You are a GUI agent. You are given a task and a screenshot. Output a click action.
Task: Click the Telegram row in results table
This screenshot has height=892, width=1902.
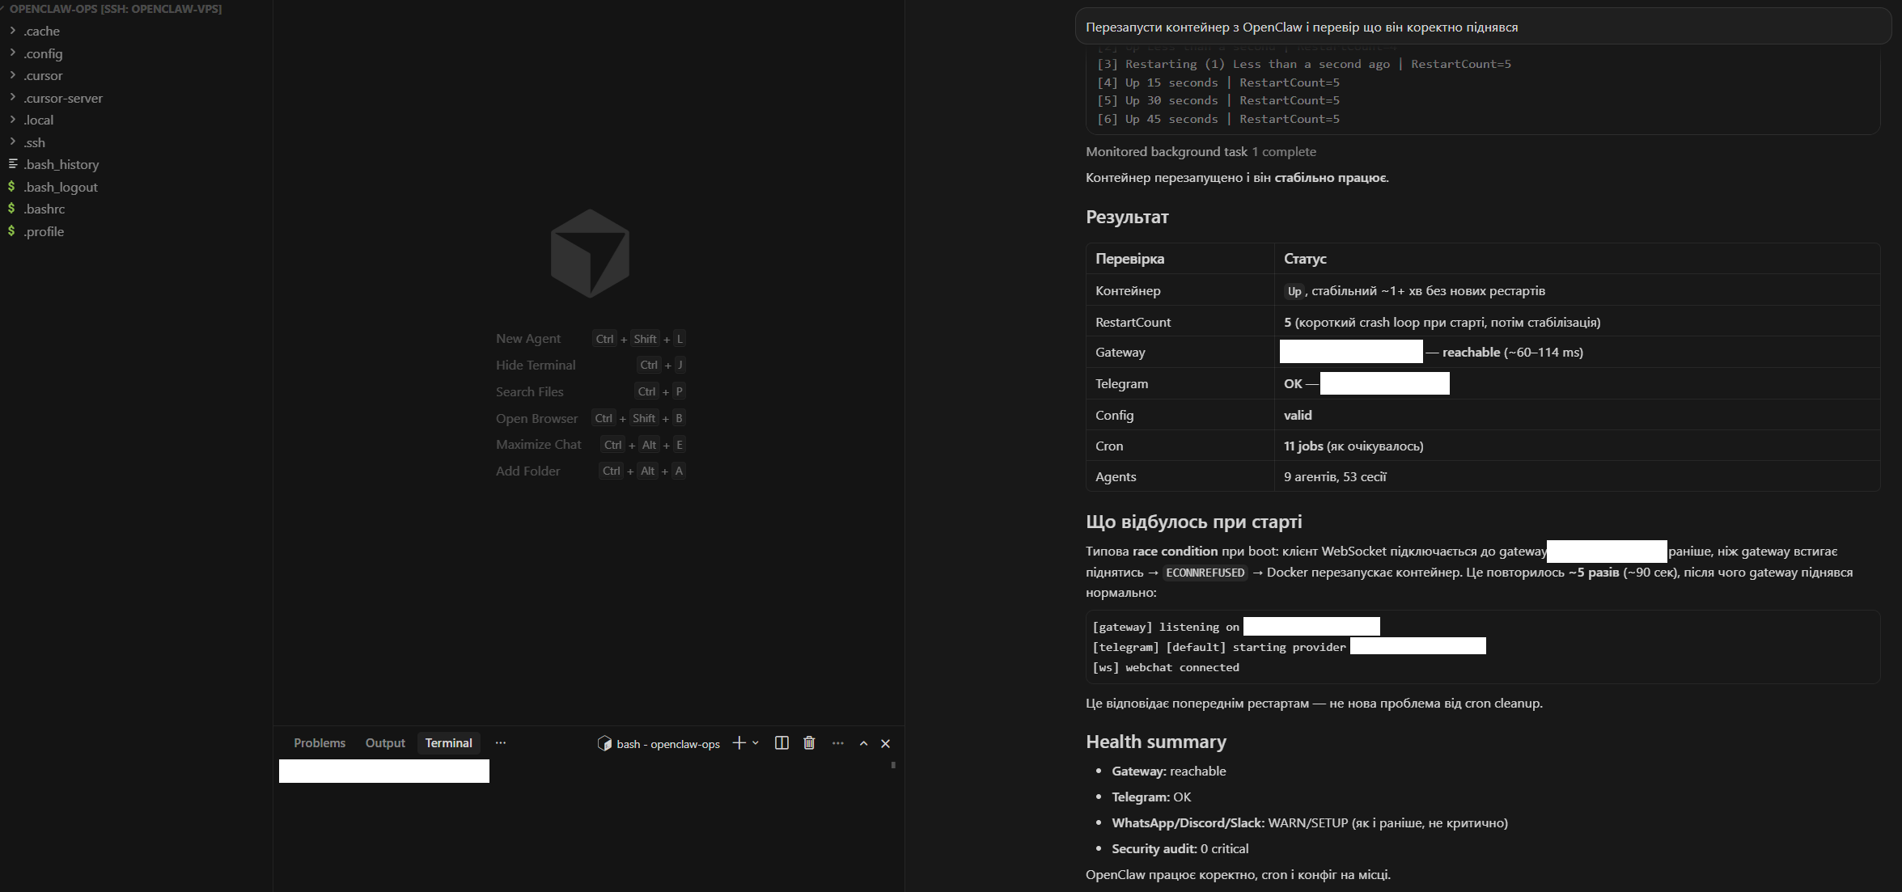1483,383
